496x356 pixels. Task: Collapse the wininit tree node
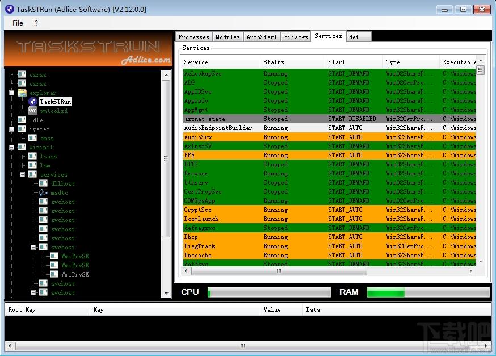pyautogui.click(x=12, y=147)
